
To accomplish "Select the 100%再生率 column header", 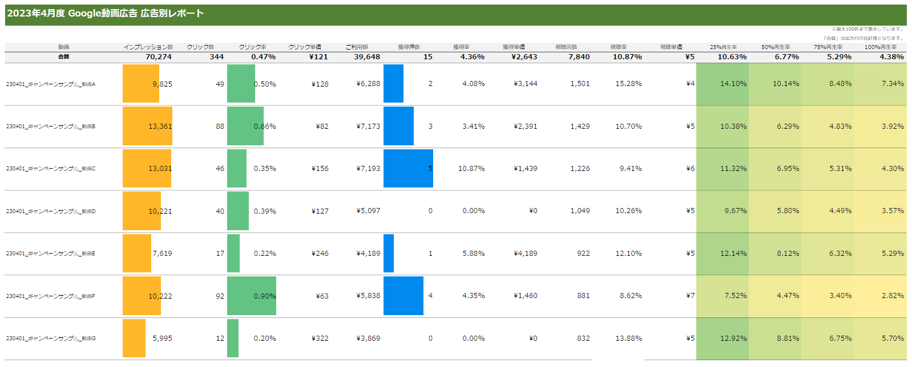I will (880, 47).
